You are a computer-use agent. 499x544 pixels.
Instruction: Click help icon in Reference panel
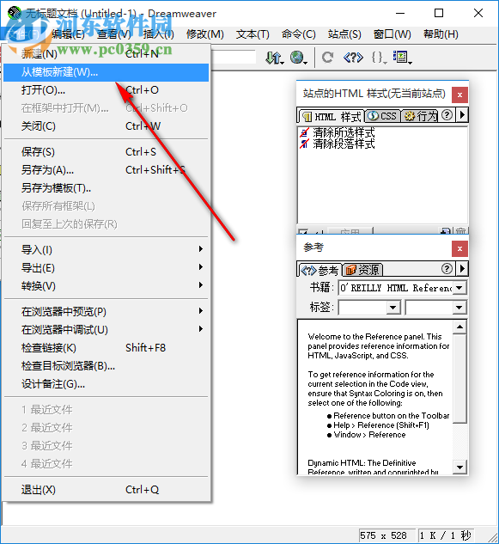(447, 268)
